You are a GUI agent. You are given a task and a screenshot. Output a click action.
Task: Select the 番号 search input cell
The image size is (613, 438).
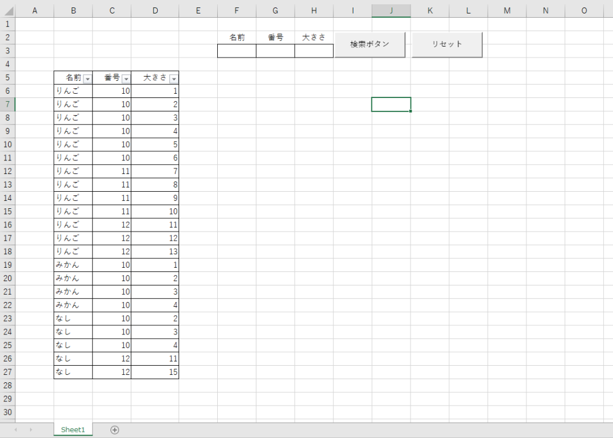point(276,51)
